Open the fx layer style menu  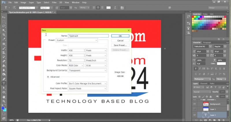[201, 120]
